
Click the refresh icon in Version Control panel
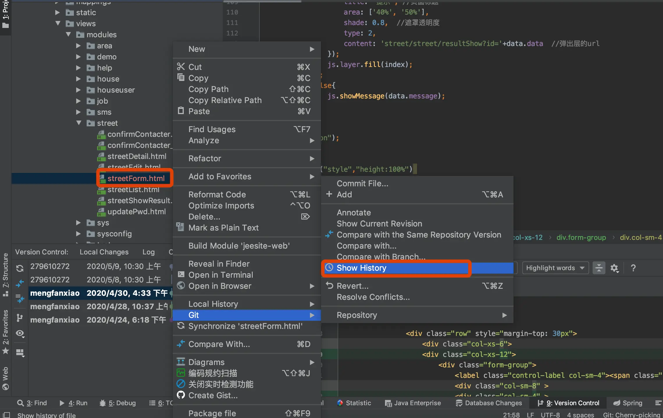[20, 268]
